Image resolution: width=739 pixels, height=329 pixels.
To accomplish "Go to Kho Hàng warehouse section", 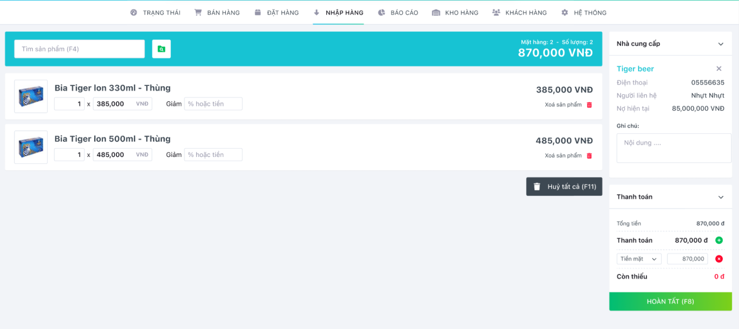I will (455, 12).
